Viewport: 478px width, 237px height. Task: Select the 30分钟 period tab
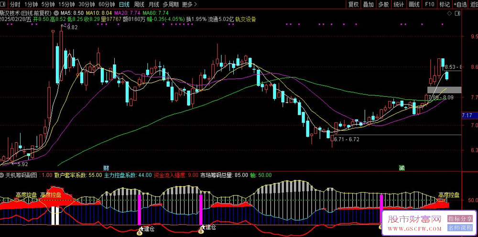coord(87,4)
